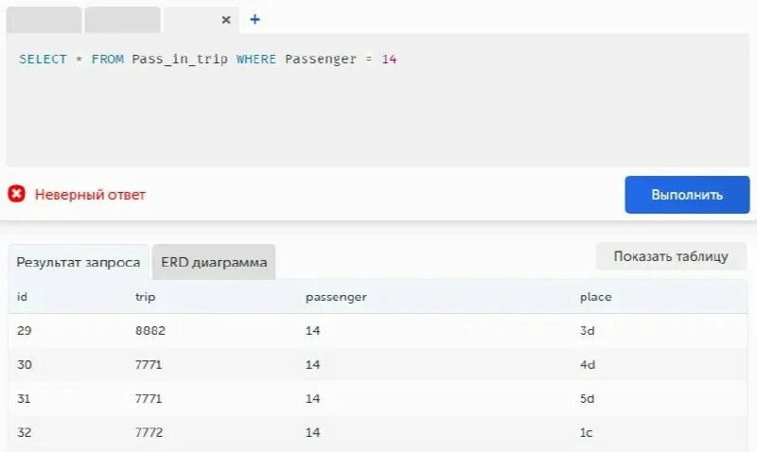Run the query with Выполнить button
The image size is (757, 452).
pyautogui.click(x=687, y=195)
